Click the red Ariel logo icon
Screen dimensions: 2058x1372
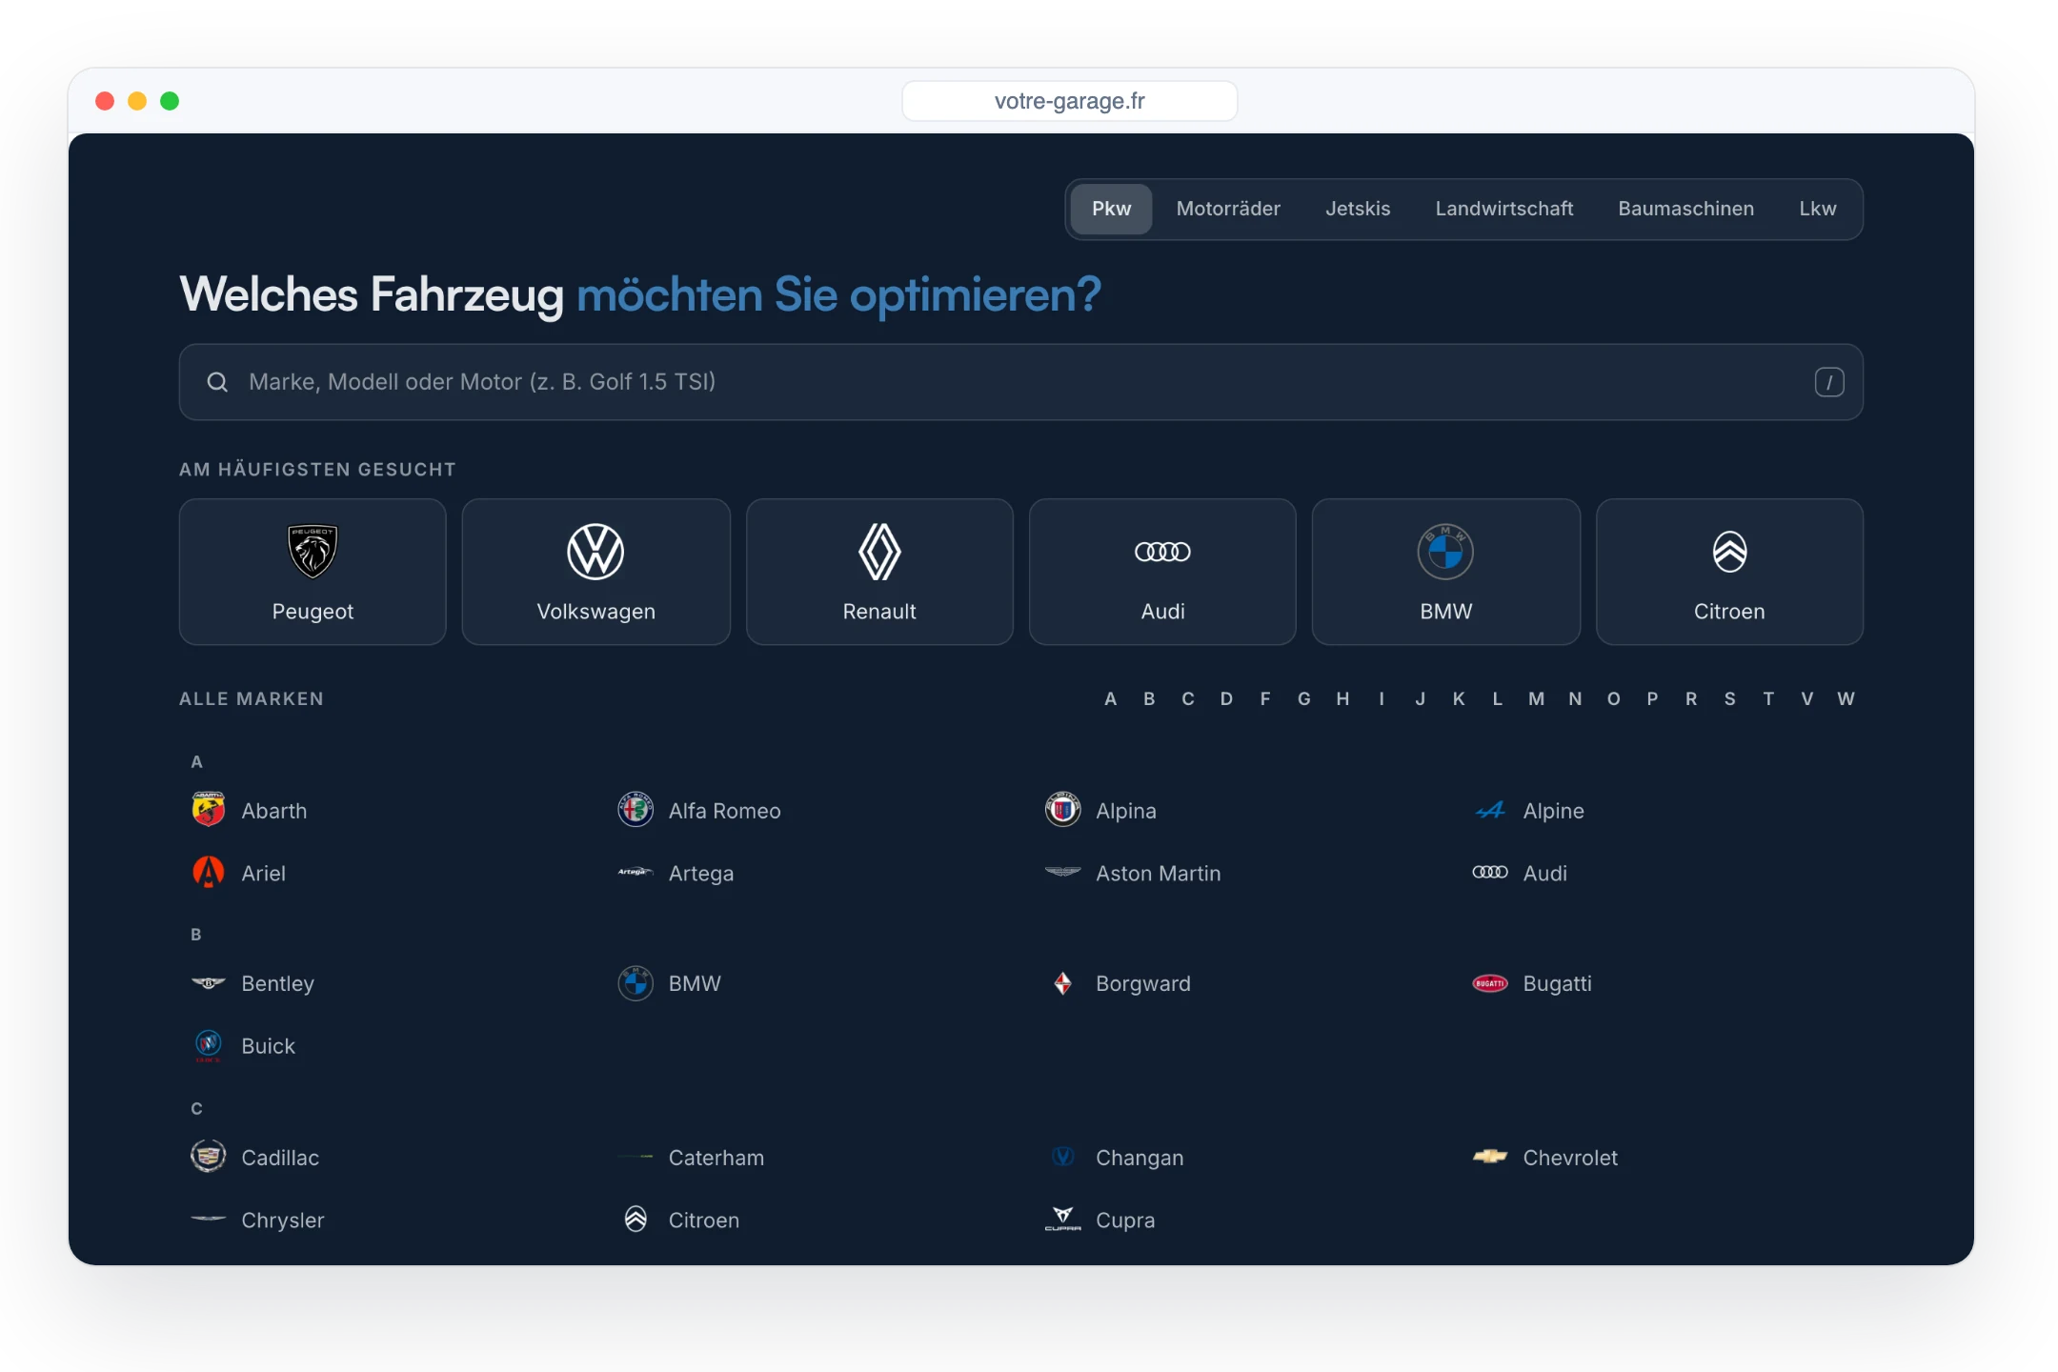209,873
